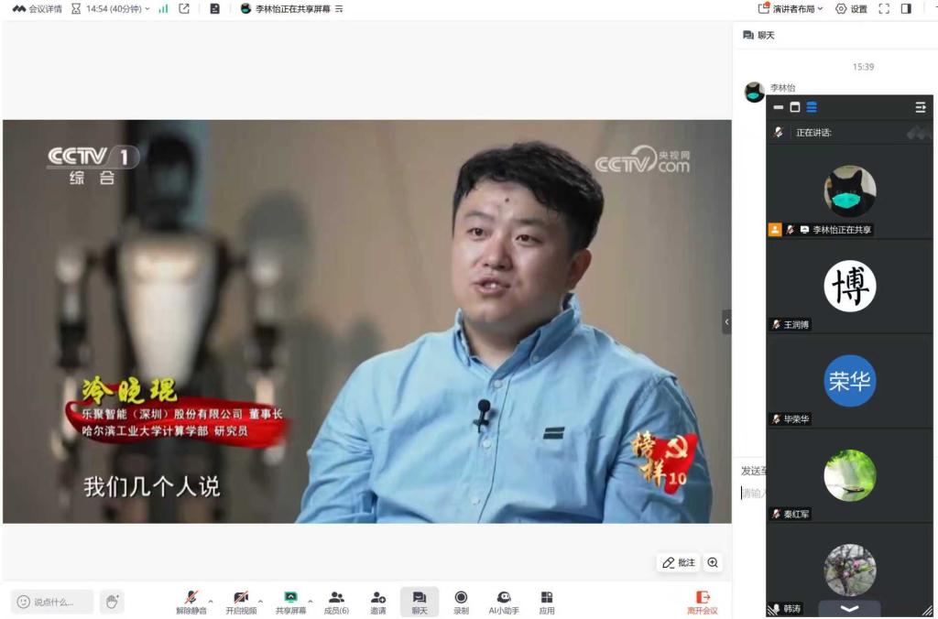
Task: Click the 解除静音 microphone icon
Action: pyautogui.click(x=191, y=597)
